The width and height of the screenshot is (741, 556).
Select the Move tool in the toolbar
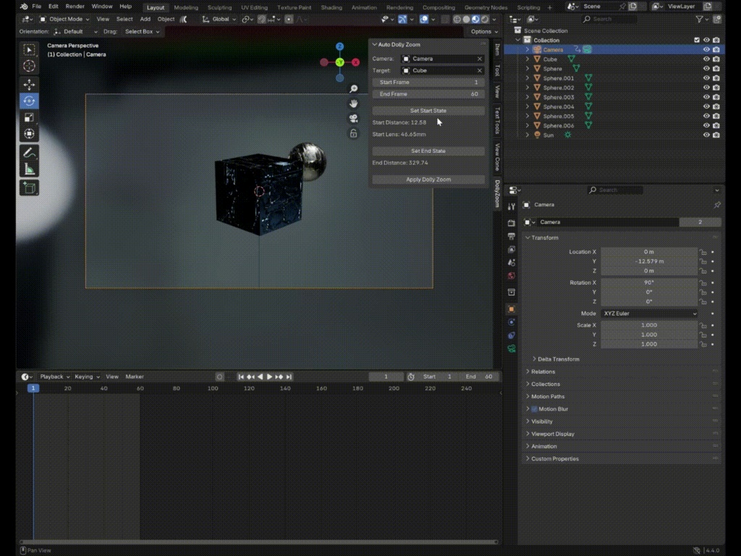pos(29,83)
